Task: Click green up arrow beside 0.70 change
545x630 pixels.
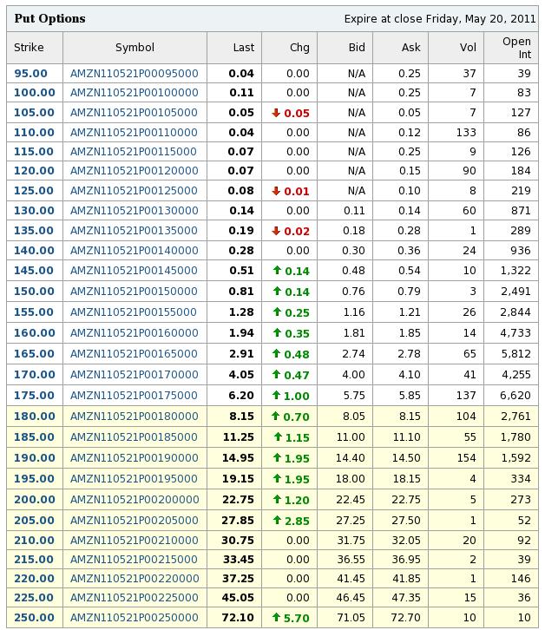Action: (x=275, y=416)
